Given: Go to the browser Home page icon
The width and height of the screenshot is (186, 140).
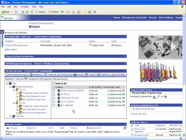Looking at the screenshot, I should coord(32,12).
